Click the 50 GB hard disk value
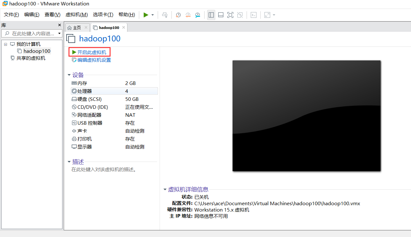This screenshot has width=411, height=237. click(x=132, y=99)
